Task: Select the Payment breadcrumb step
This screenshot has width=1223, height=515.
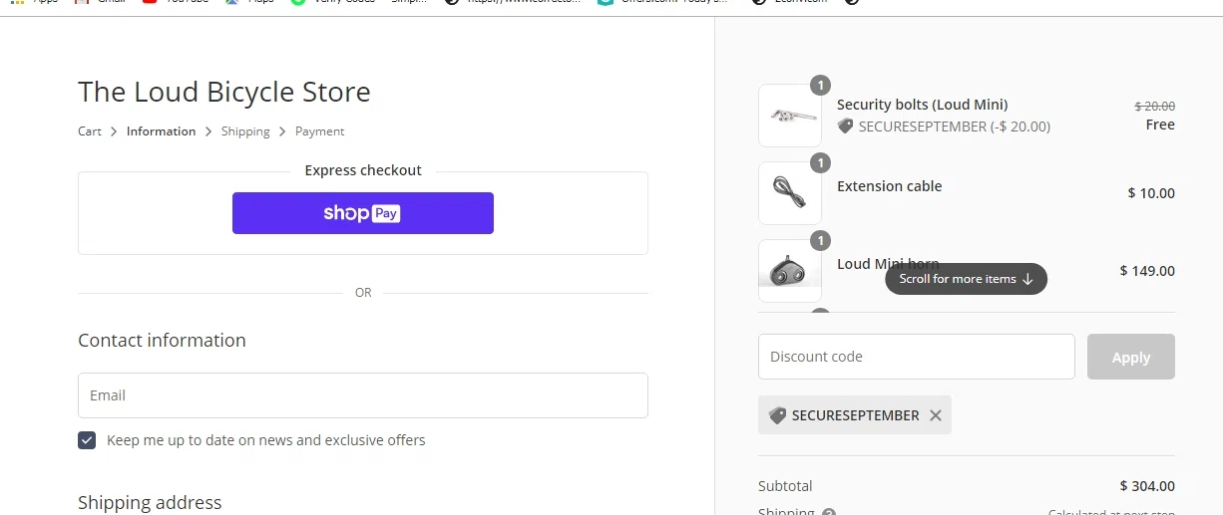Action: pyautogui.click(x=319, y=131)
